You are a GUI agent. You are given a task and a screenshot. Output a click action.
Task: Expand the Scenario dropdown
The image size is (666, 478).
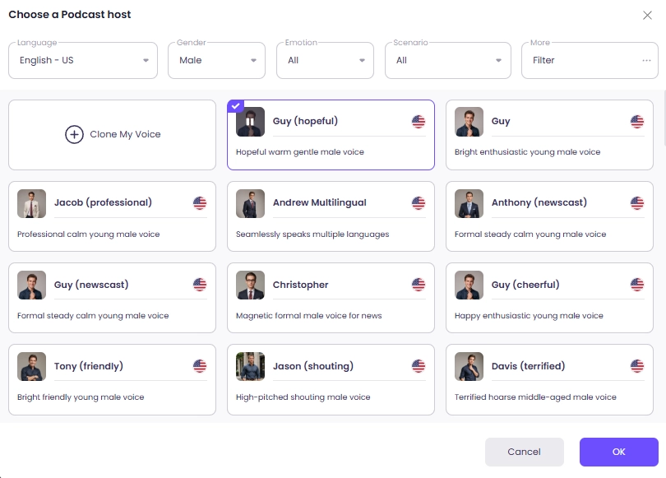[x=448, y=61]
